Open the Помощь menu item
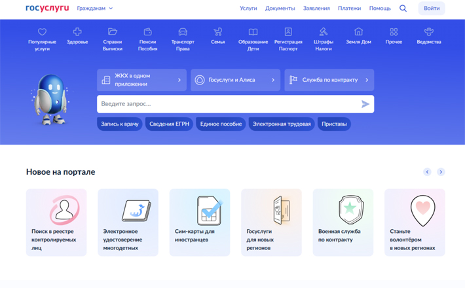 [380, 9]
